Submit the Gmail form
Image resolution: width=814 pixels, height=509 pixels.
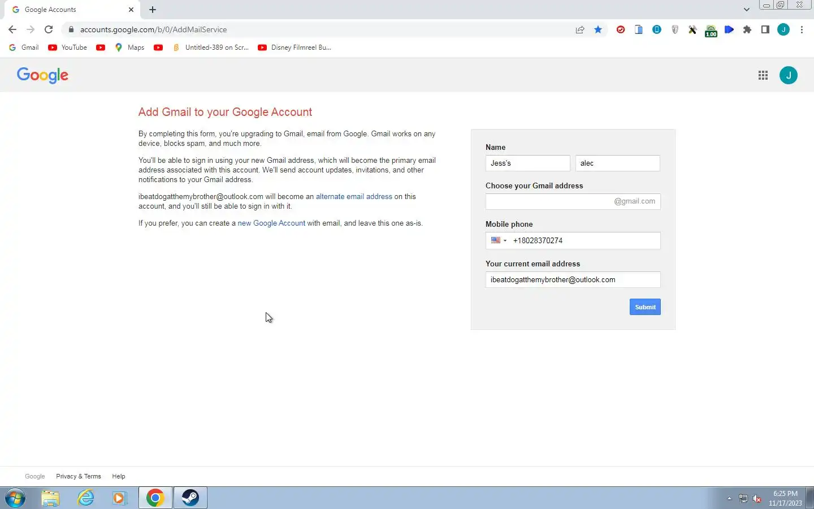(645, 307)
